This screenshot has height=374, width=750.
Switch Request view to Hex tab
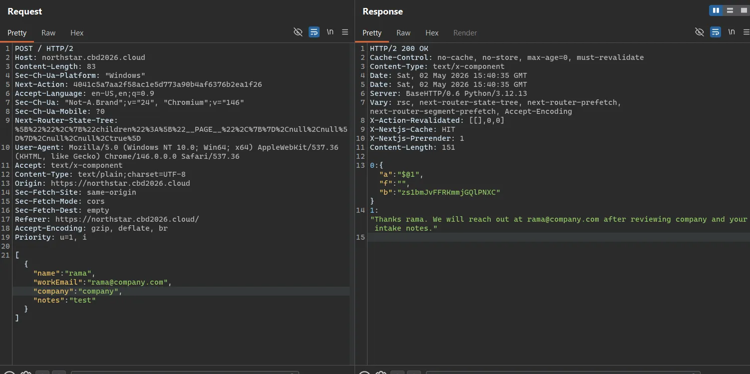tap(77, 32)
